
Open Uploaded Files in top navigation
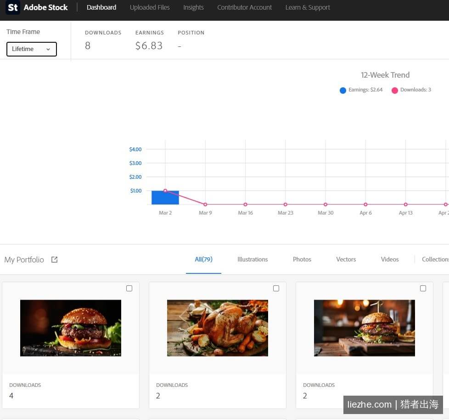pos(150,7)
